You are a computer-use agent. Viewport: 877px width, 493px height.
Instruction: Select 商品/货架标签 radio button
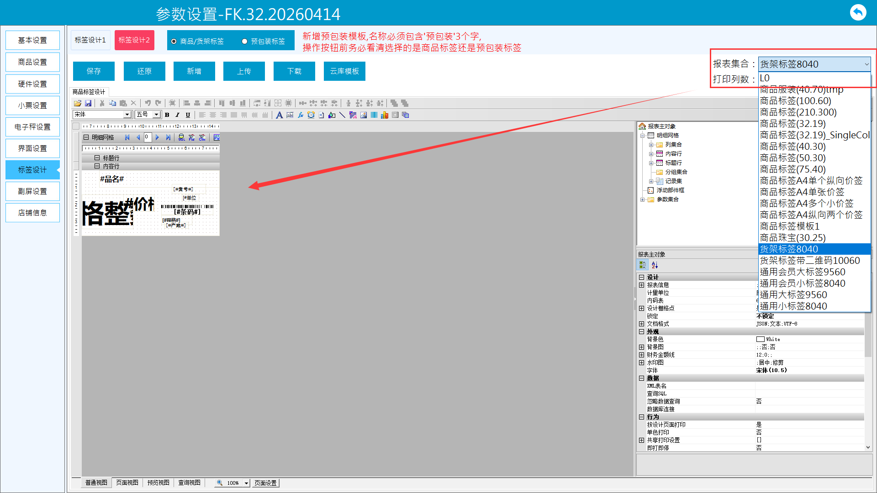click(x=174, y=42)
